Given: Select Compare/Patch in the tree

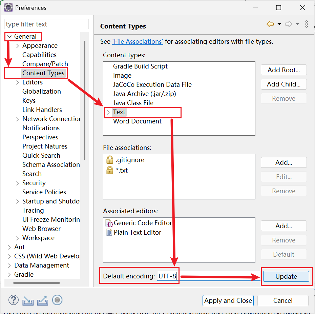Looking at the screenshot, I should [x=45, y=64].
